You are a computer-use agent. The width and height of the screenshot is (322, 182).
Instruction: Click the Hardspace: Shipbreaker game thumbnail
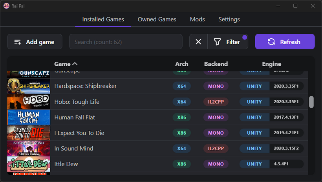[29, 86]
